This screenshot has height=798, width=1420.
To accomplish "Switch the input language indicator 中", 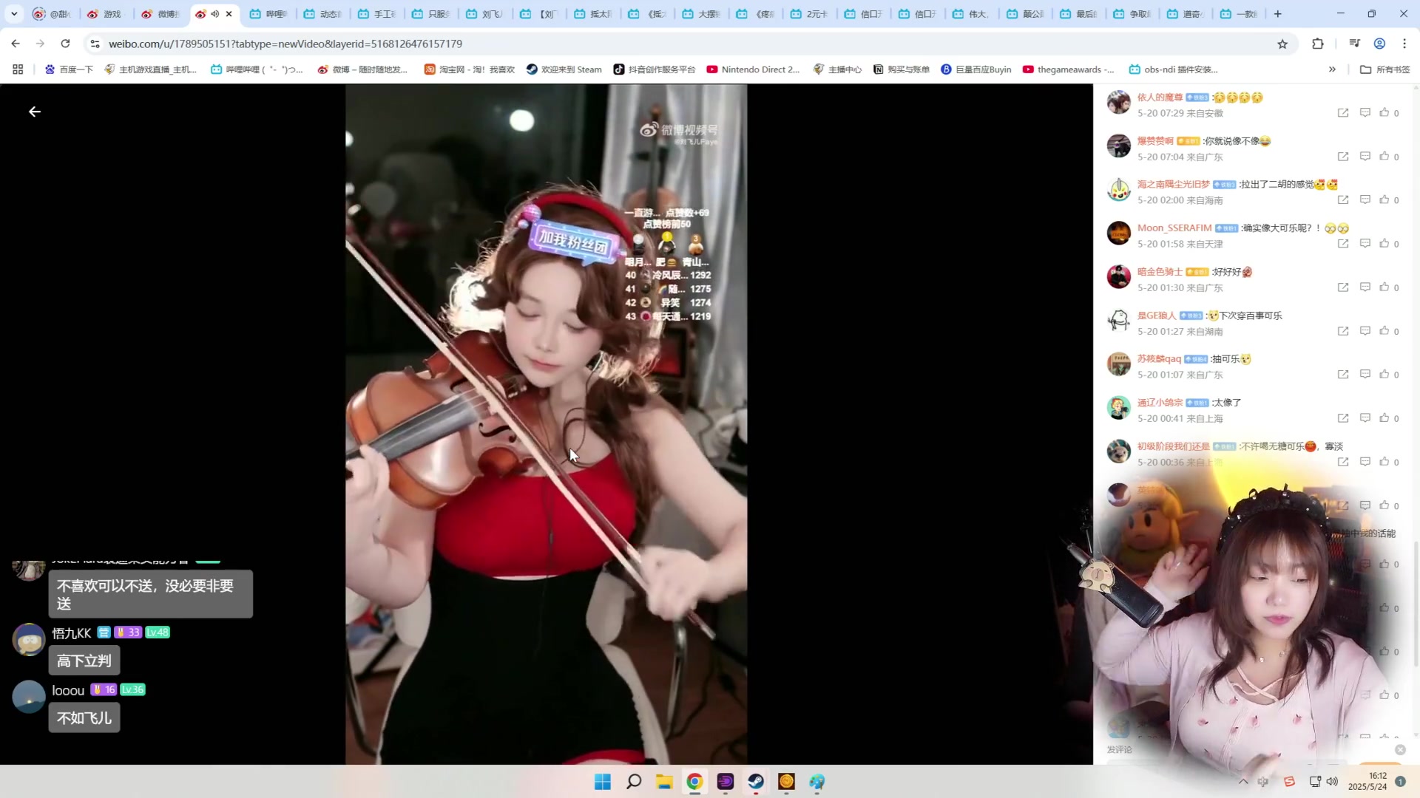I will coord(1263,782).
